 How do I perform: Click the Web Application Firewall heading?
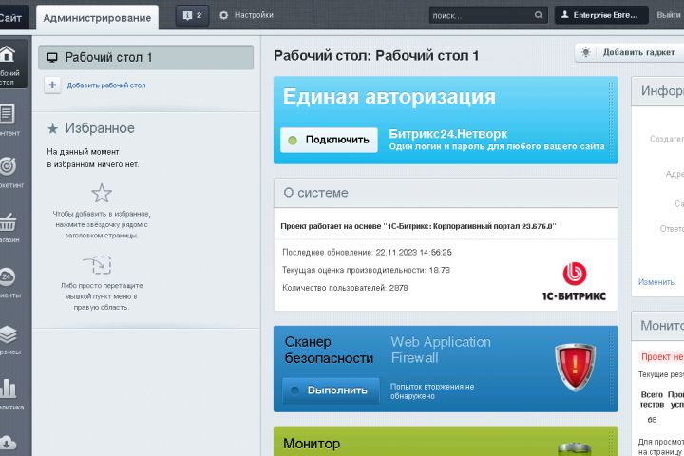[x=441, y=350]
